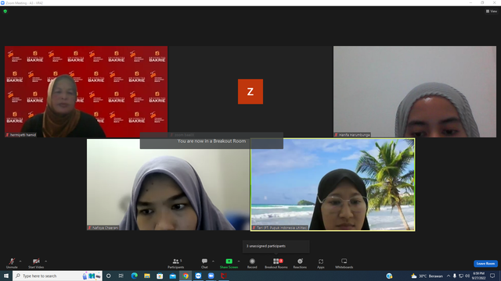The image size is (501, 281).
Task: Open the Breakout Rooms manager
Action: coord(276,263)
